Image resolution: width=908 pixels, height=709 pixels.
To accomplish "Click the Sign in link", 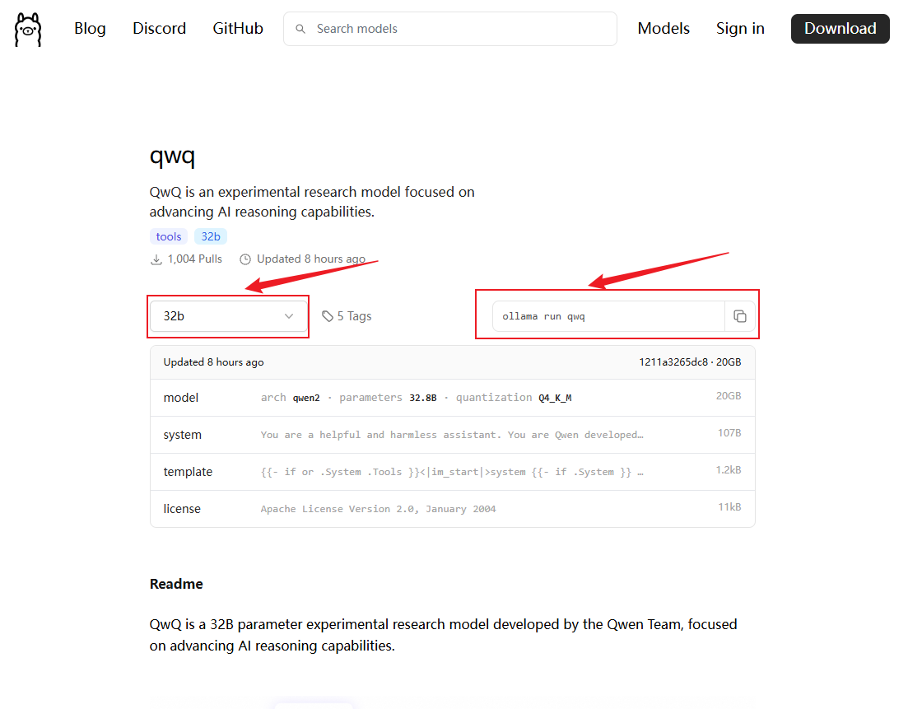I will [x=740, y=29].
